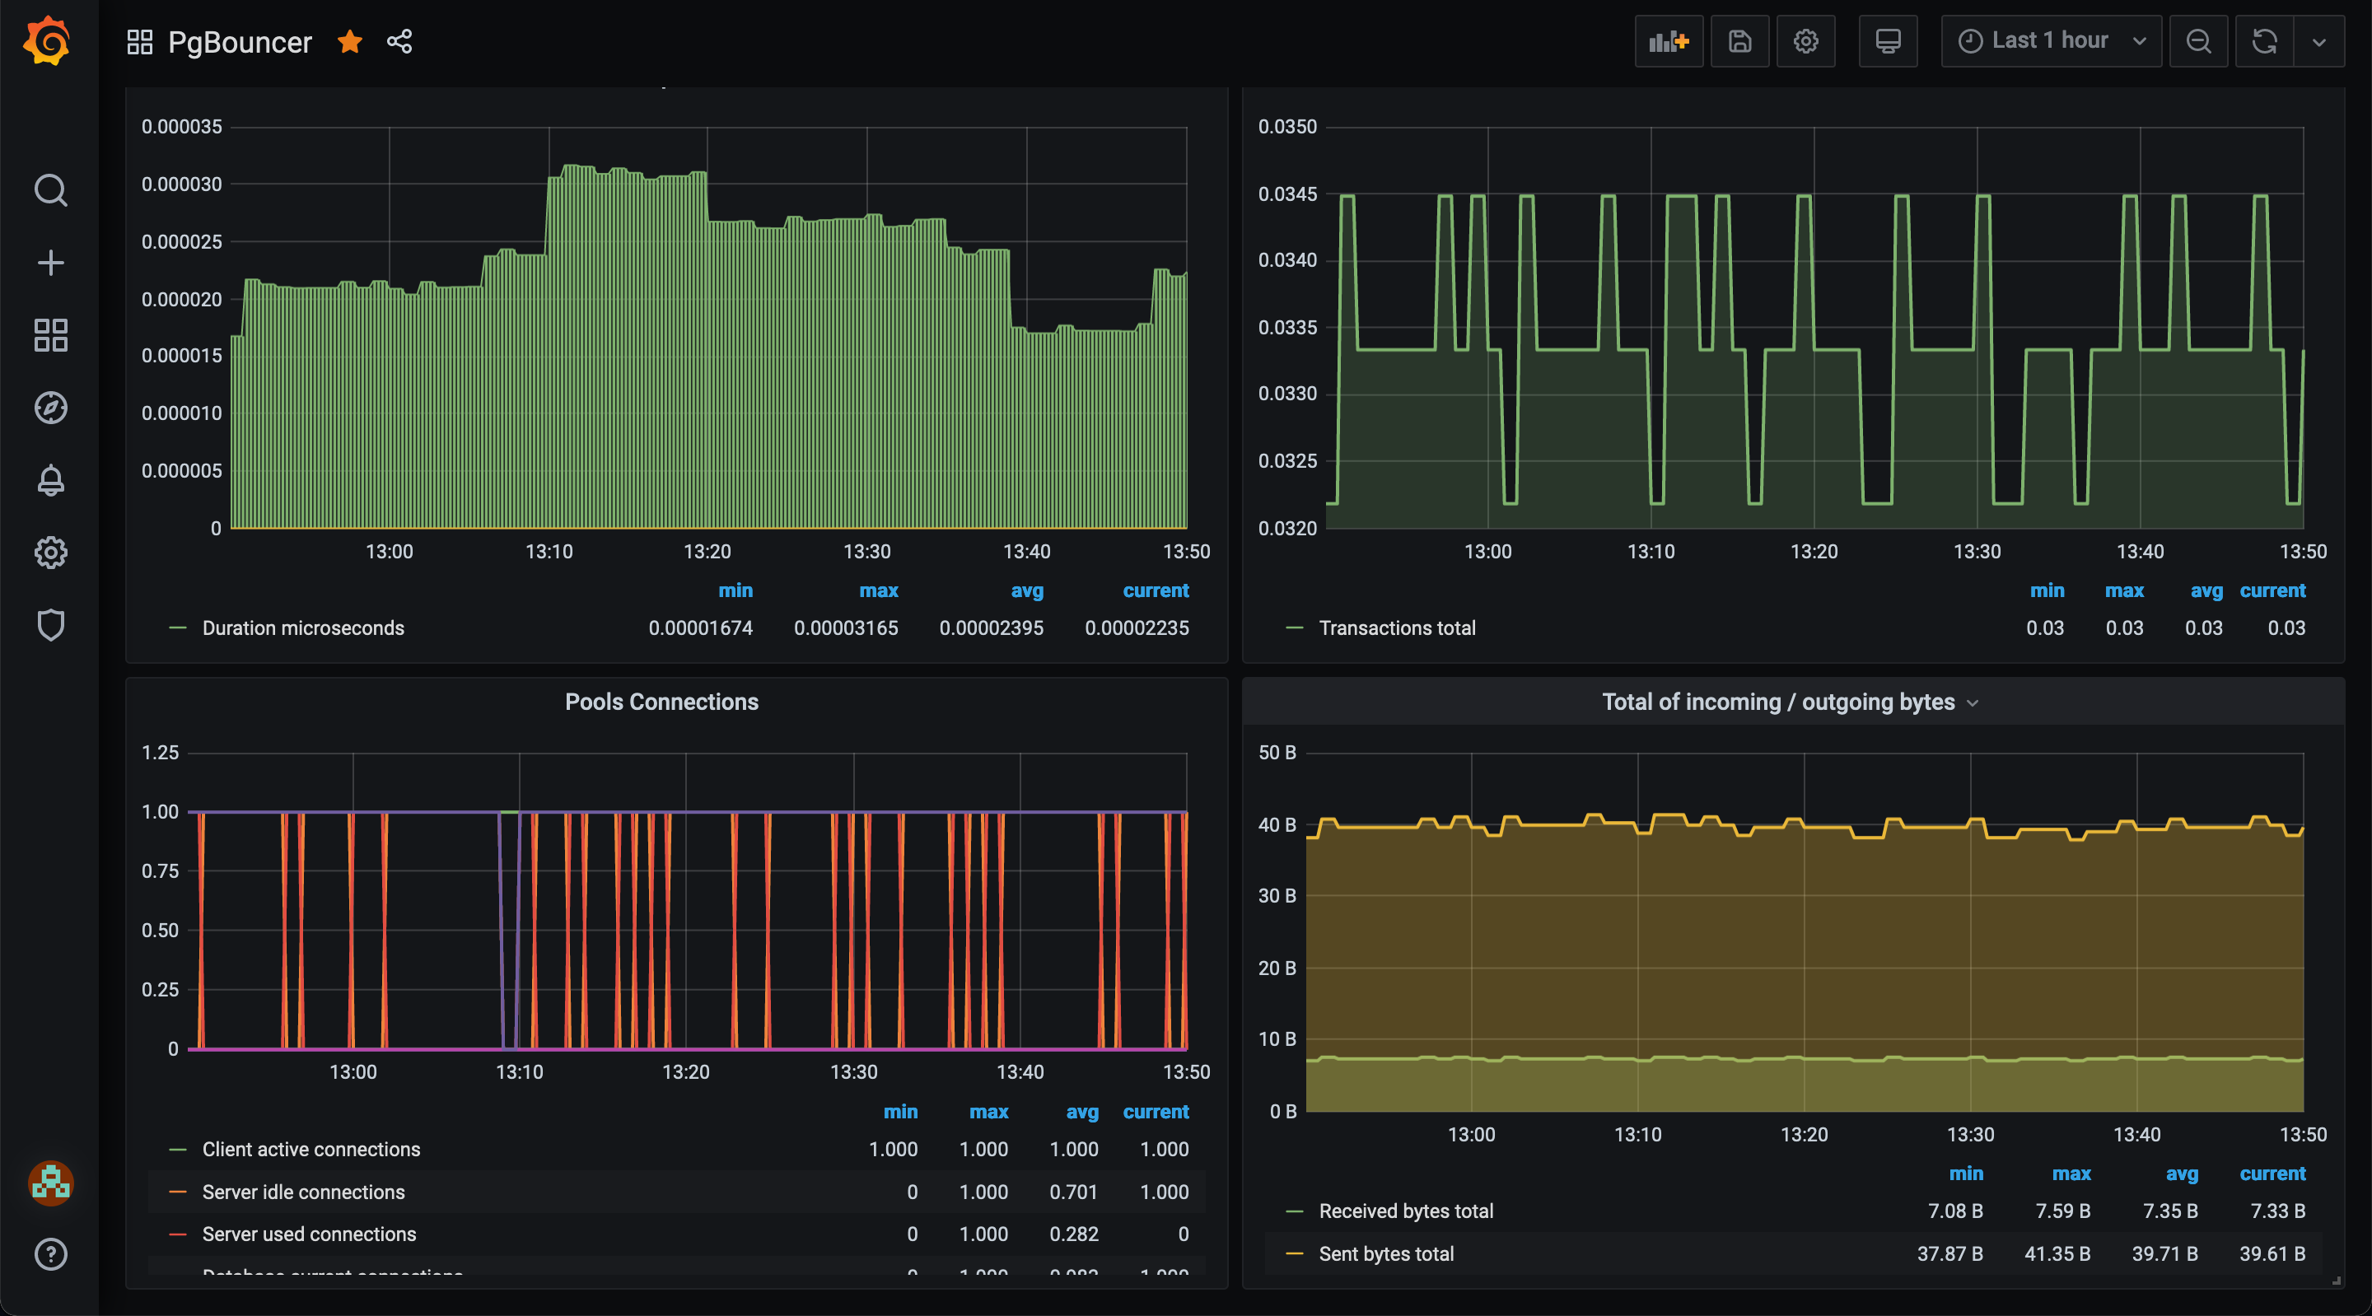The width and height of the screenshot is (2372, 1316).
Task: Click the Create plus icon in sidebar
Action: (50, 264)
